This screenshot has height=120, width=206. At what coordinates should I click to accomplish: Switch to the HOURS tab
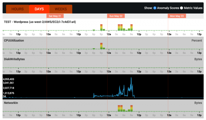coord(17,9)
